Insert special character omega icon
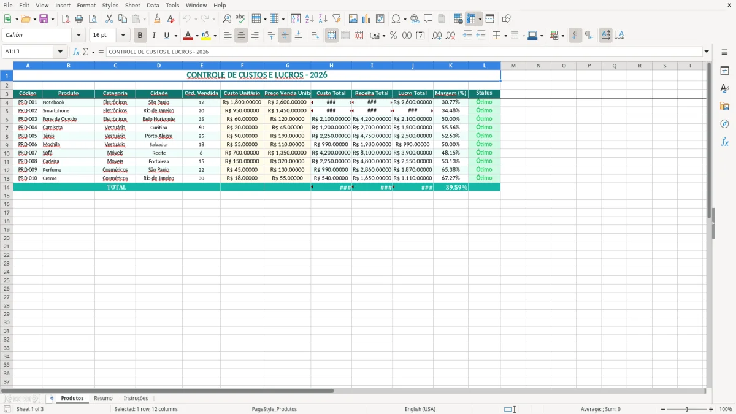Viewport: 736px width, 414px height. pyautogui.click(x=396, y=19)
